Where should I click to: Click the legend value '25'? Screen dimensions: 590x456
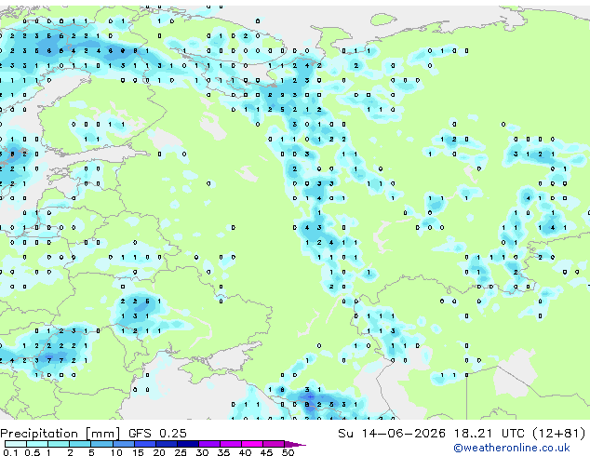[181, 452]
